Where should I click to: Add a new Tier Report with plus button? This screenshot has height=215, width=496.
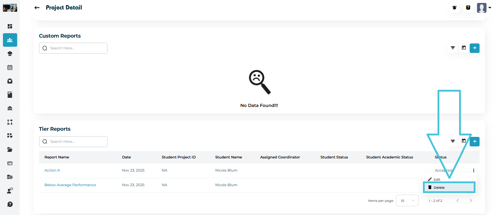[474, 141]
